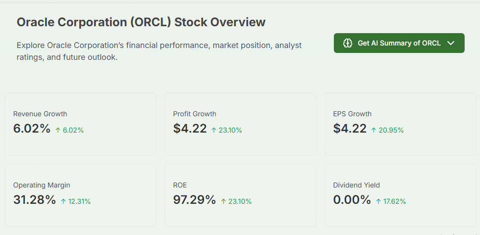Click the Oracle Corporation Stock Overview heading
This screenshot has height=235, width=480.
[141, 22]
